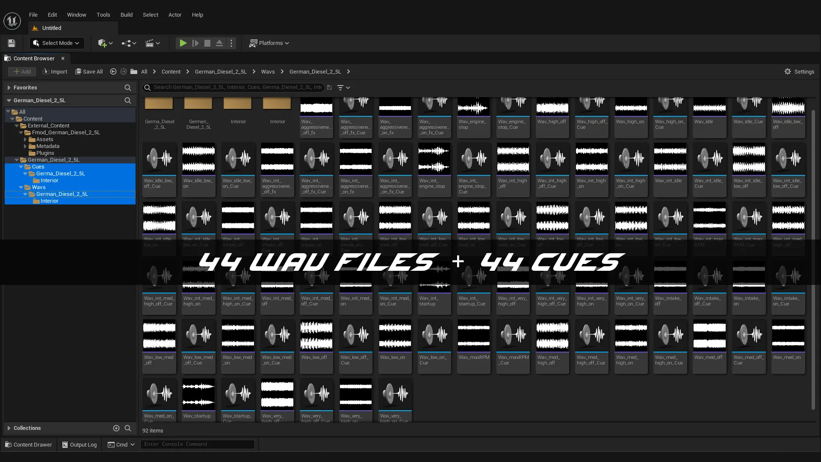Open the cinematics clapperboard dropdown
The height and width of the screenshot is (462, 821).
coord(153,43)
